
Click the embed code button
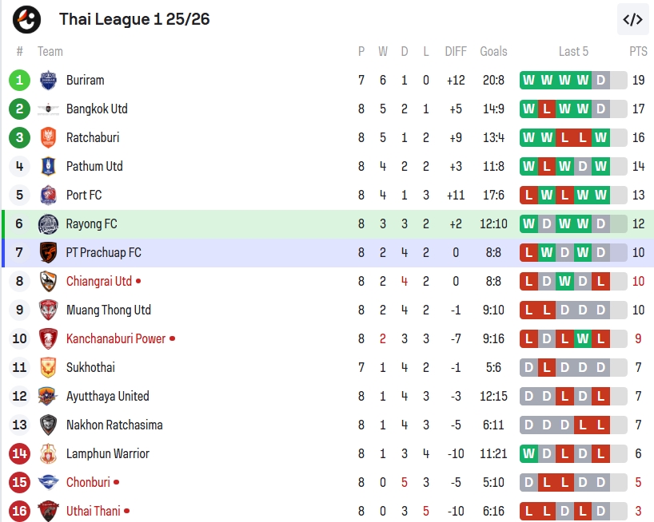[x=632, y=19]
